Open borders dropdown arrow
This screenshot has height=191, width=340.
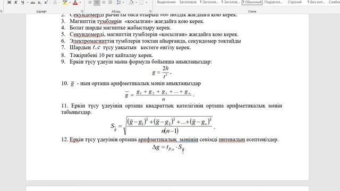tap(147, 3)
